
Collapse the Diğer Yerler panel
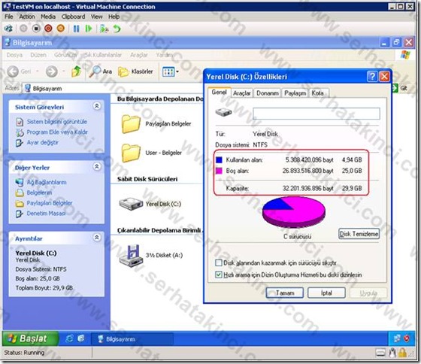point(97,167)
